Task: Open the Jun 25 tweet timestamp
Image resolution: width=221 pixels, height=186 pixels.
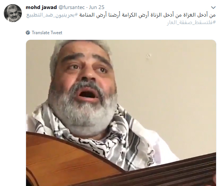Action: pyautogui.click(x=97, y=7)
